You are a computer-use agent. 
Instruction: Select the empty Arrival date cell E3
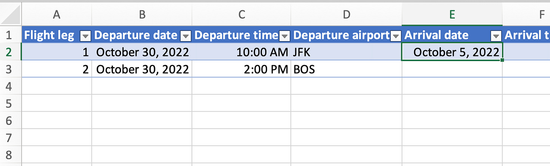coord(452,69)
